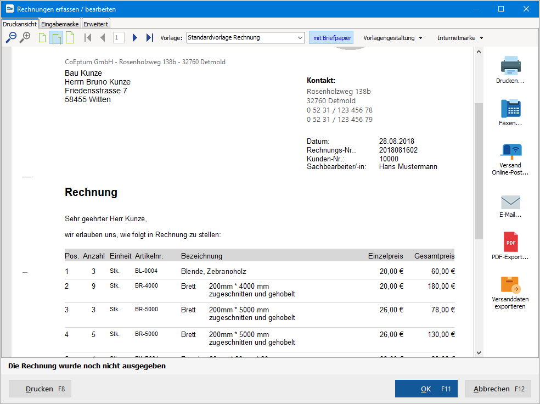Screen dimensions: 540x404
Task: Click the zoom out magnifier icon
Action: (11, 37)
